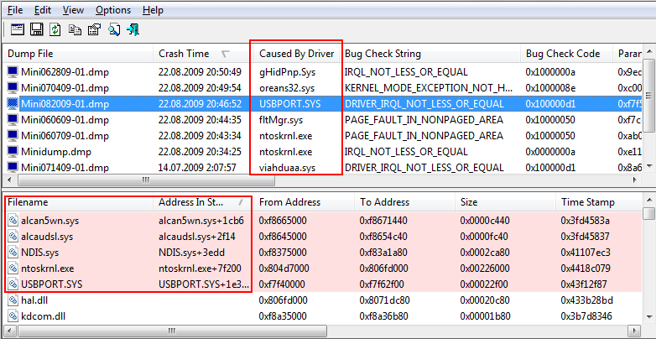
Task: Click the file icon beside NDIS.sys
Action: point(13,252)
